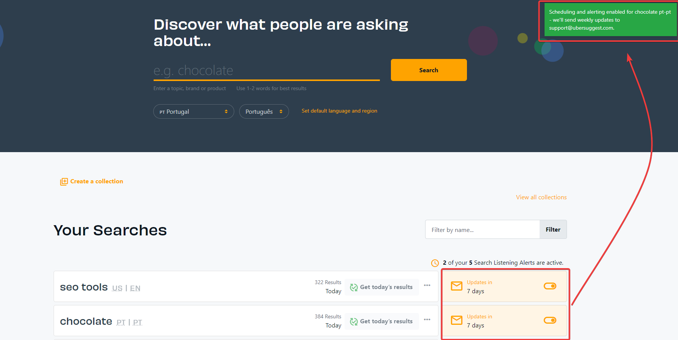
Task: Click the Filter by name text box
Action: (x=482, y=230)
